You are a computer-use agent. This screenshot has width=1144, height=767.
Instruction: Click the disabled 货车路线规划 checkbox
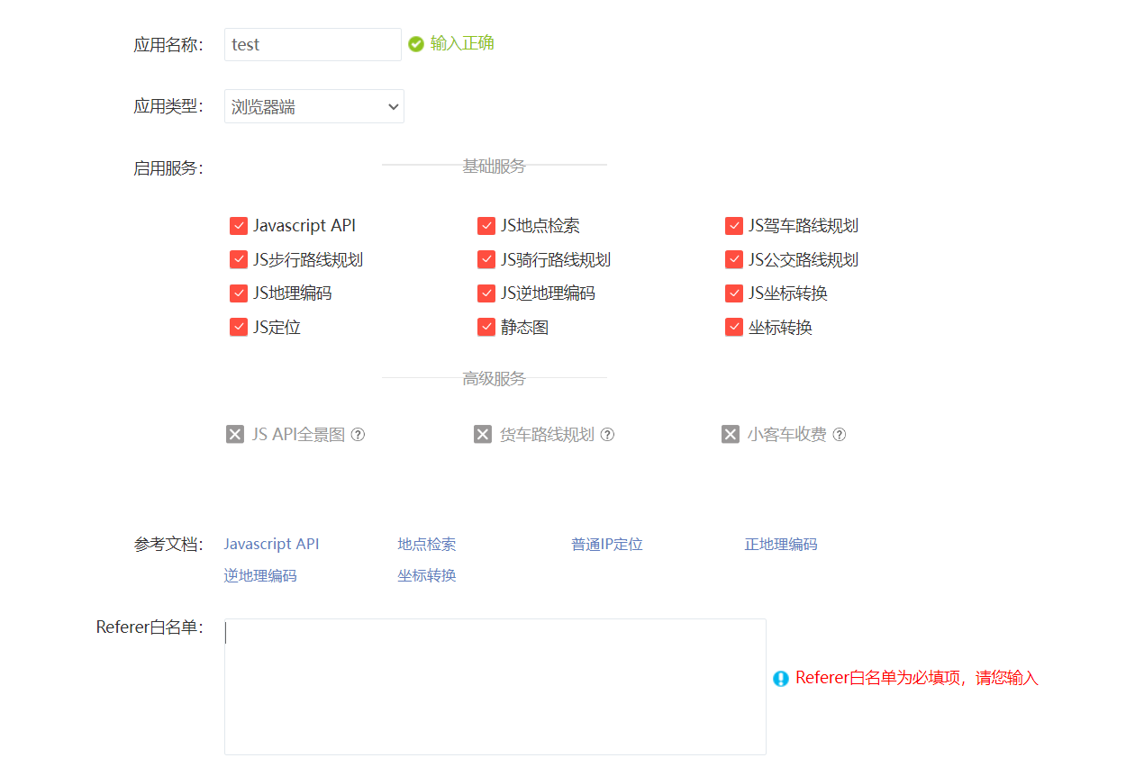click(483, 435)
